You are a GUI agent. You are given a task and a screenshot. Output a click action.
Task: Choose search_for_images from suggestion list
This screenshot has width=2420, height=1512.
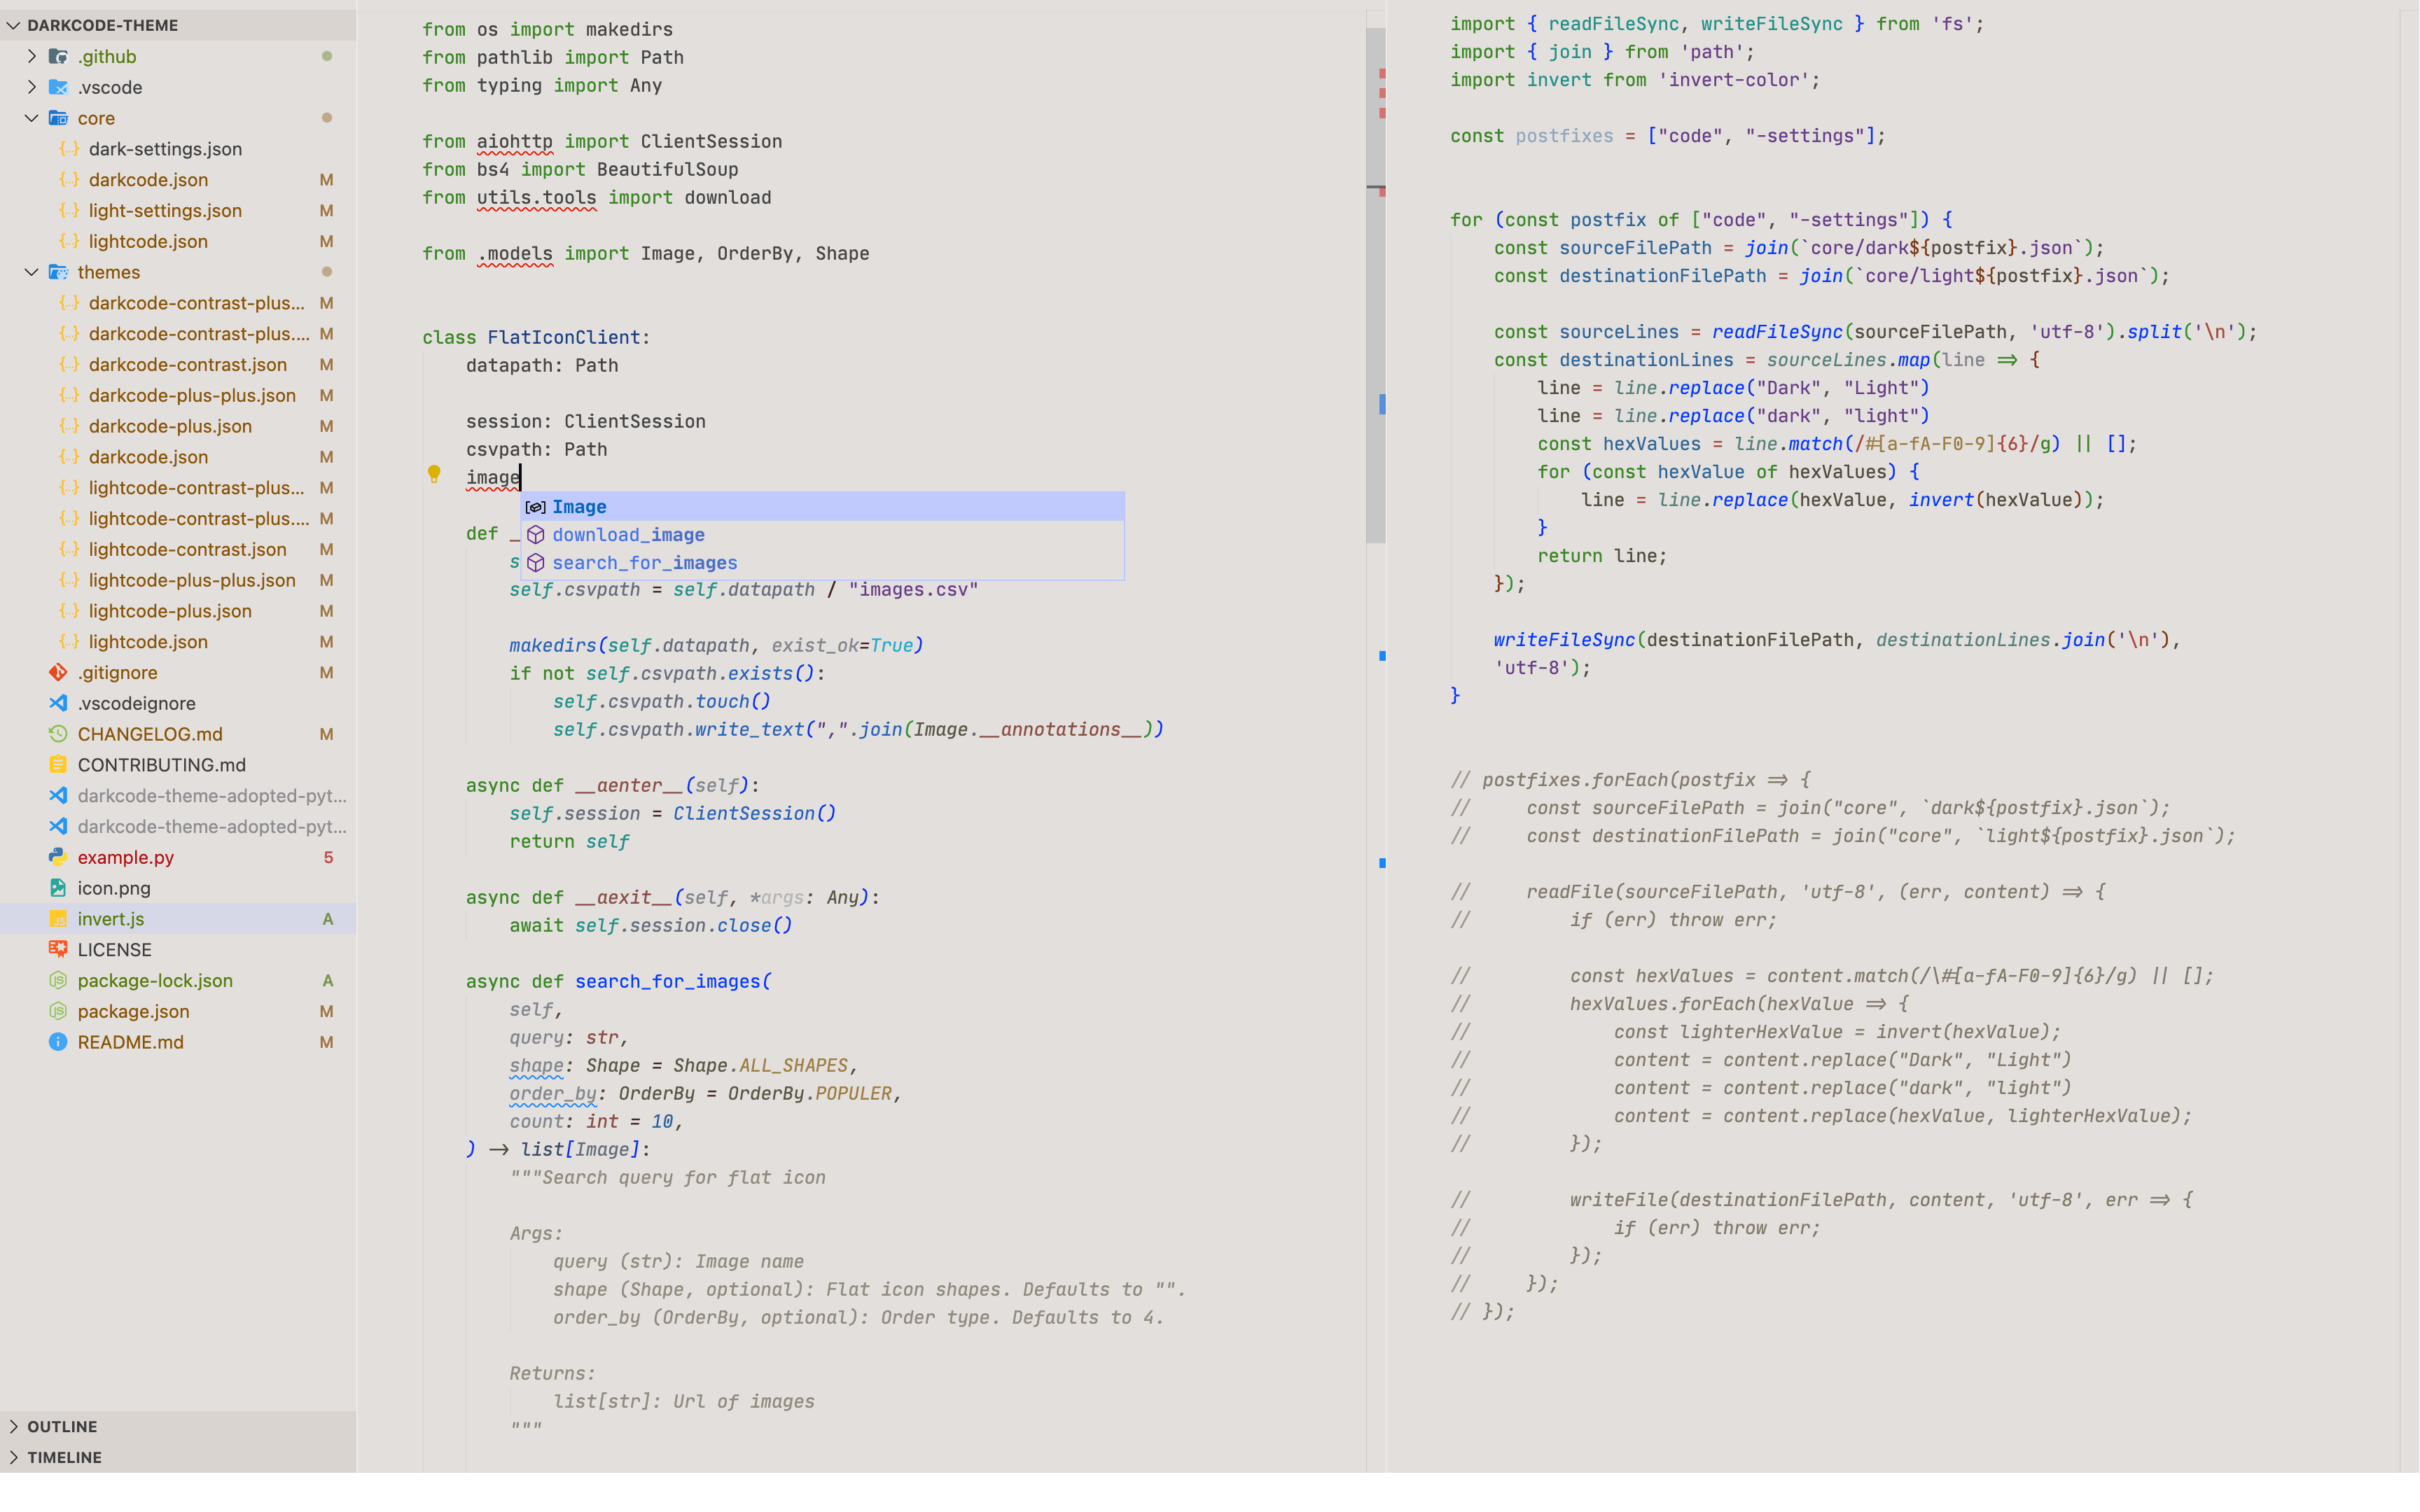coord(644,563)
